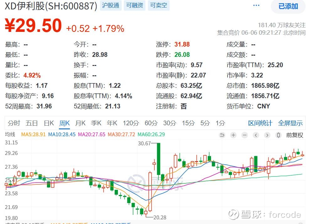Click the 总股本 value 63.25亿
This screenshot has width=310, height=224.
point(191,86)
